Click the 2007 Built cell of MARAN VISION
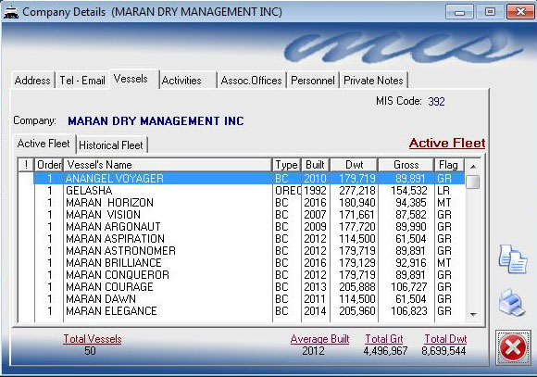 tap(315, 215)
